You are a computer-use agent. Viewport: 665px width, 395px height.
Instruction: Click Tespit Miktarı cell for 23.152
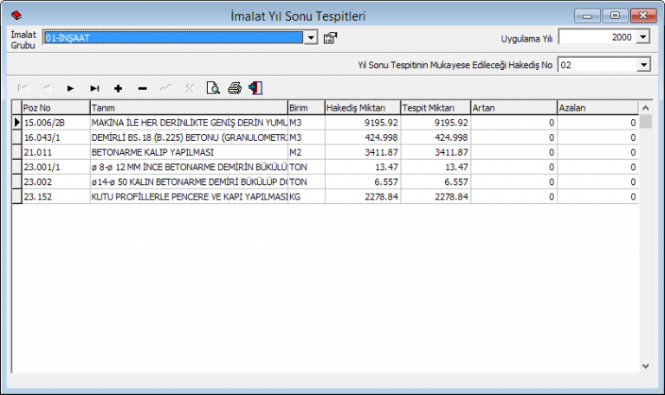[x=435, y=196]
